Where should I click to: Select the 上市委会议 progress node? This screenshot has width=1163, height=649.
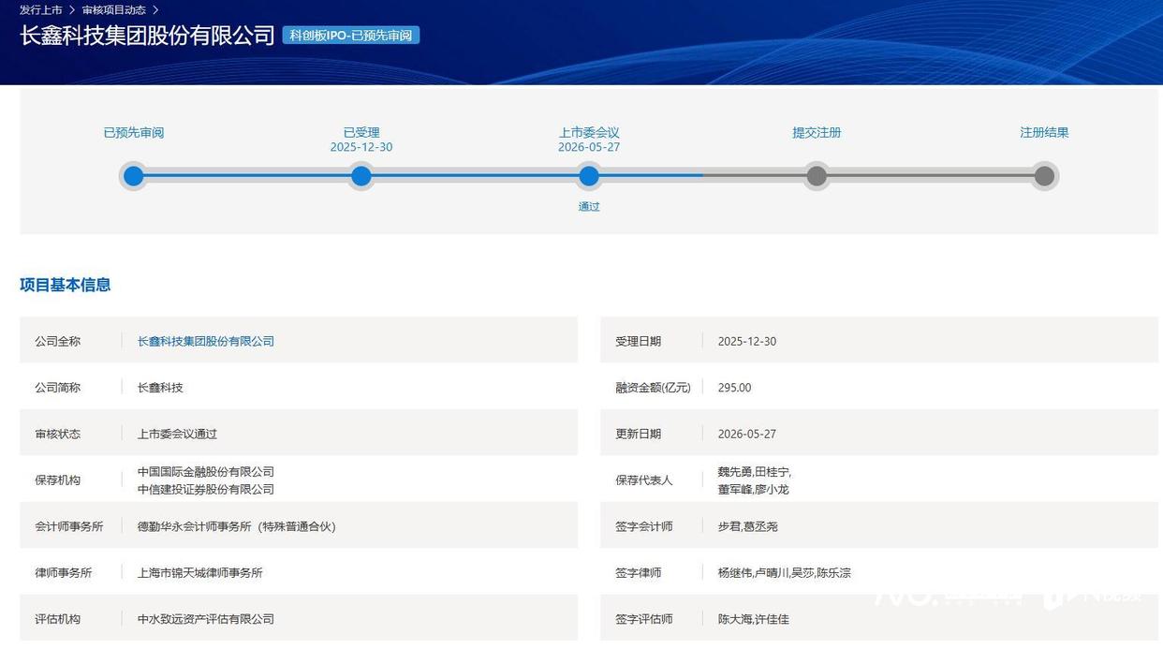click(x=589, y=176)
